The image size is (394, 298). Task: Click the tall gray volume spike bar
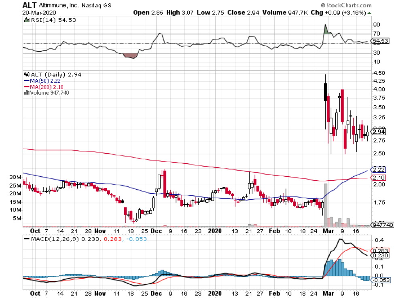point(325,205)
